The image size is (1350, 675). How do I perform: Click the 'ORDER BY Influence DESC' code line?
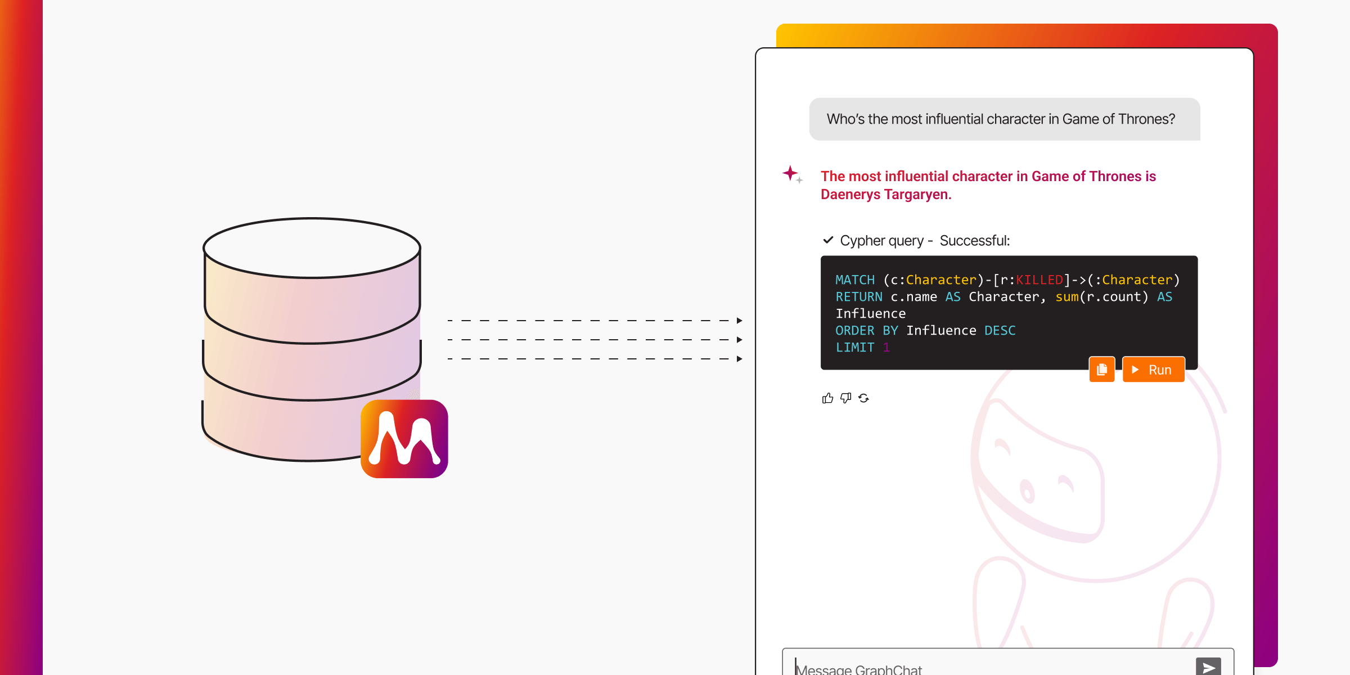click(925, 330)
